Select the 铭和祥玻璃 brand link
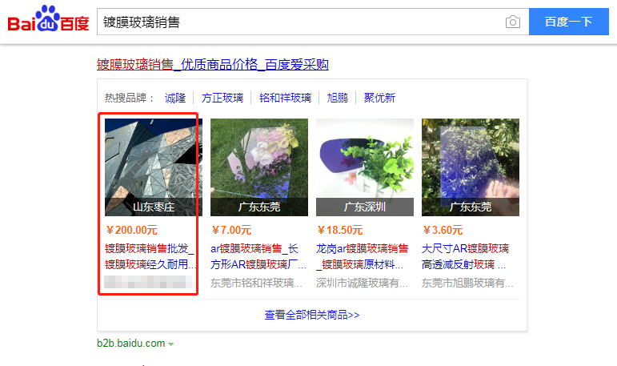617x366 pixels. click(285, 98)
